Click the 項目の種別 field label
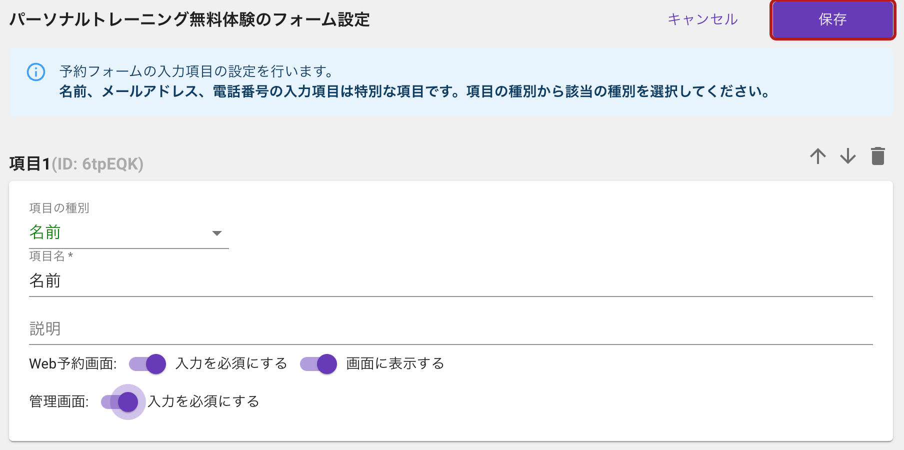The width and height of the screenshot is (904, 450). pos(59,208)
